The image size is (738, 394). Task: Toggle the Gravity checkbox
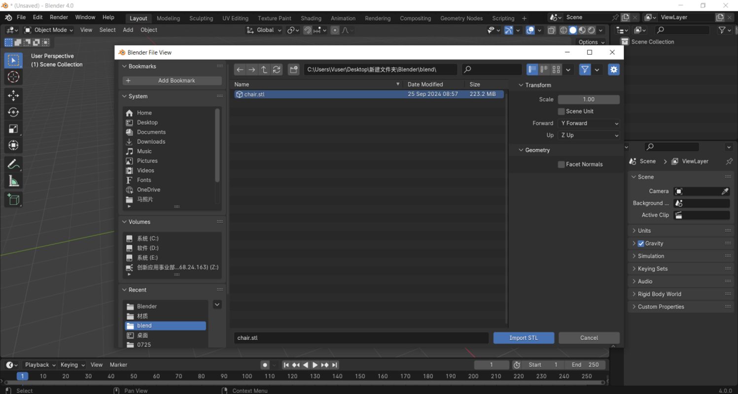pos(641,243)
